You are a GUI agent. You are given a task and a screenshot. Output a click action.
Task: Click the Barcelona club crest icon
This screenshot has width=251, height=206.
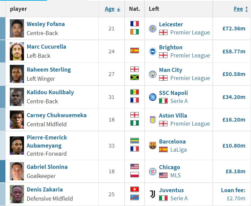153,146
